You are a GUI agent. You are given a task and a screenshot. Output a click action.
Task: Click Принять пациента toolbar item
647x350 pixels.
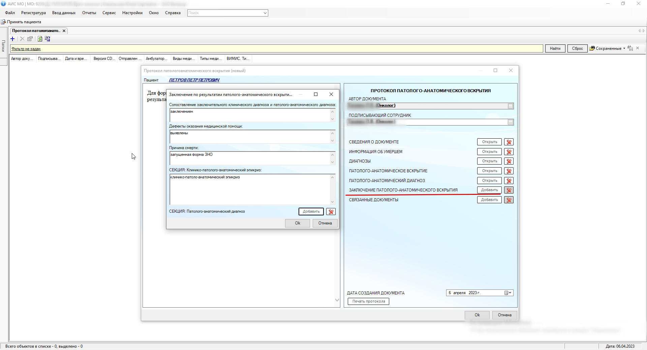(x=21, y=22)
